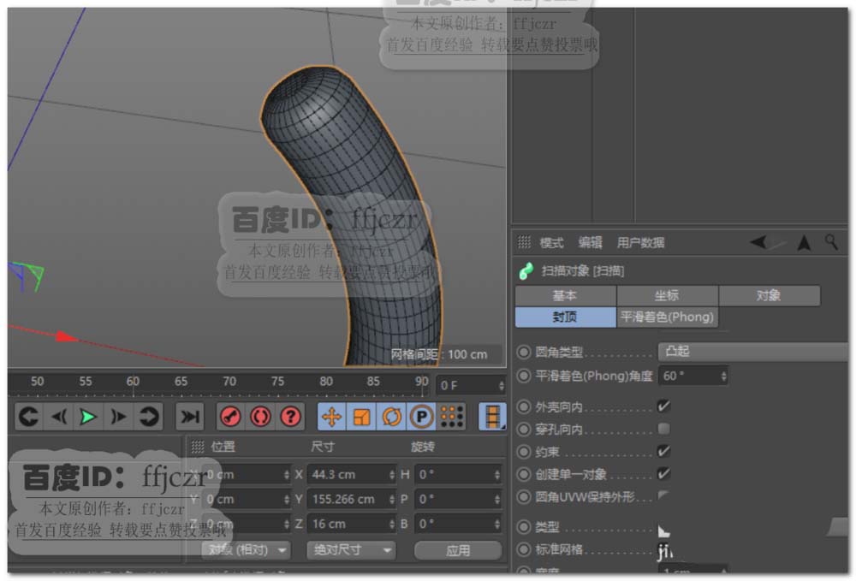This screenshot has height=581, width=856.
Task: Toggle the 圆角UVW保持外形 checkbox
Action: 664,496
